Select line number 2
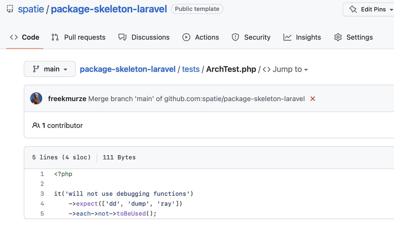Viewport: 394px width, 226px height. [42, 184]
